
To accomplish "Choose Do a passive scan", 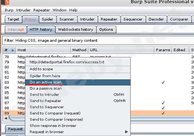I will [78, 88].
